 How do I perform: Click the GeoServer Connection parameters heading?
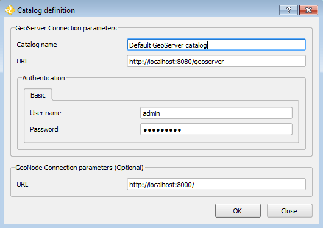coord(66,28)
